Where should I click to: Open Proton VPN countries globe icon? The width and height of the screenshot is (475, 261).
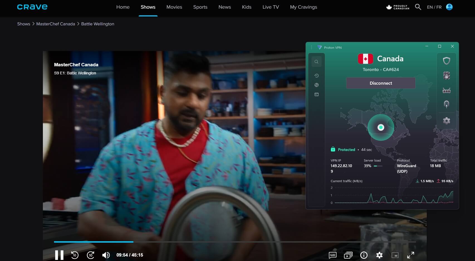317,85
